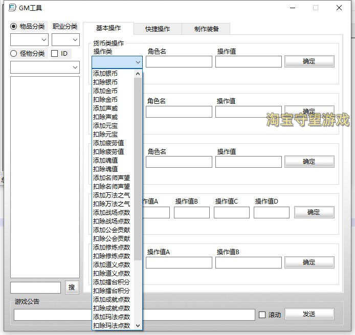This screenshot has height=335, width=355.
Task: Choose 添加疲劳值 from the dropdown
Action: pyautogui.click(x=113, y=143)
